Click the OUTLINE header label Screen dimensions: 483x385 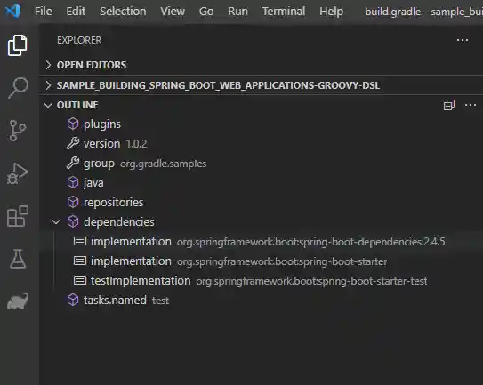(x=77, y=105)
